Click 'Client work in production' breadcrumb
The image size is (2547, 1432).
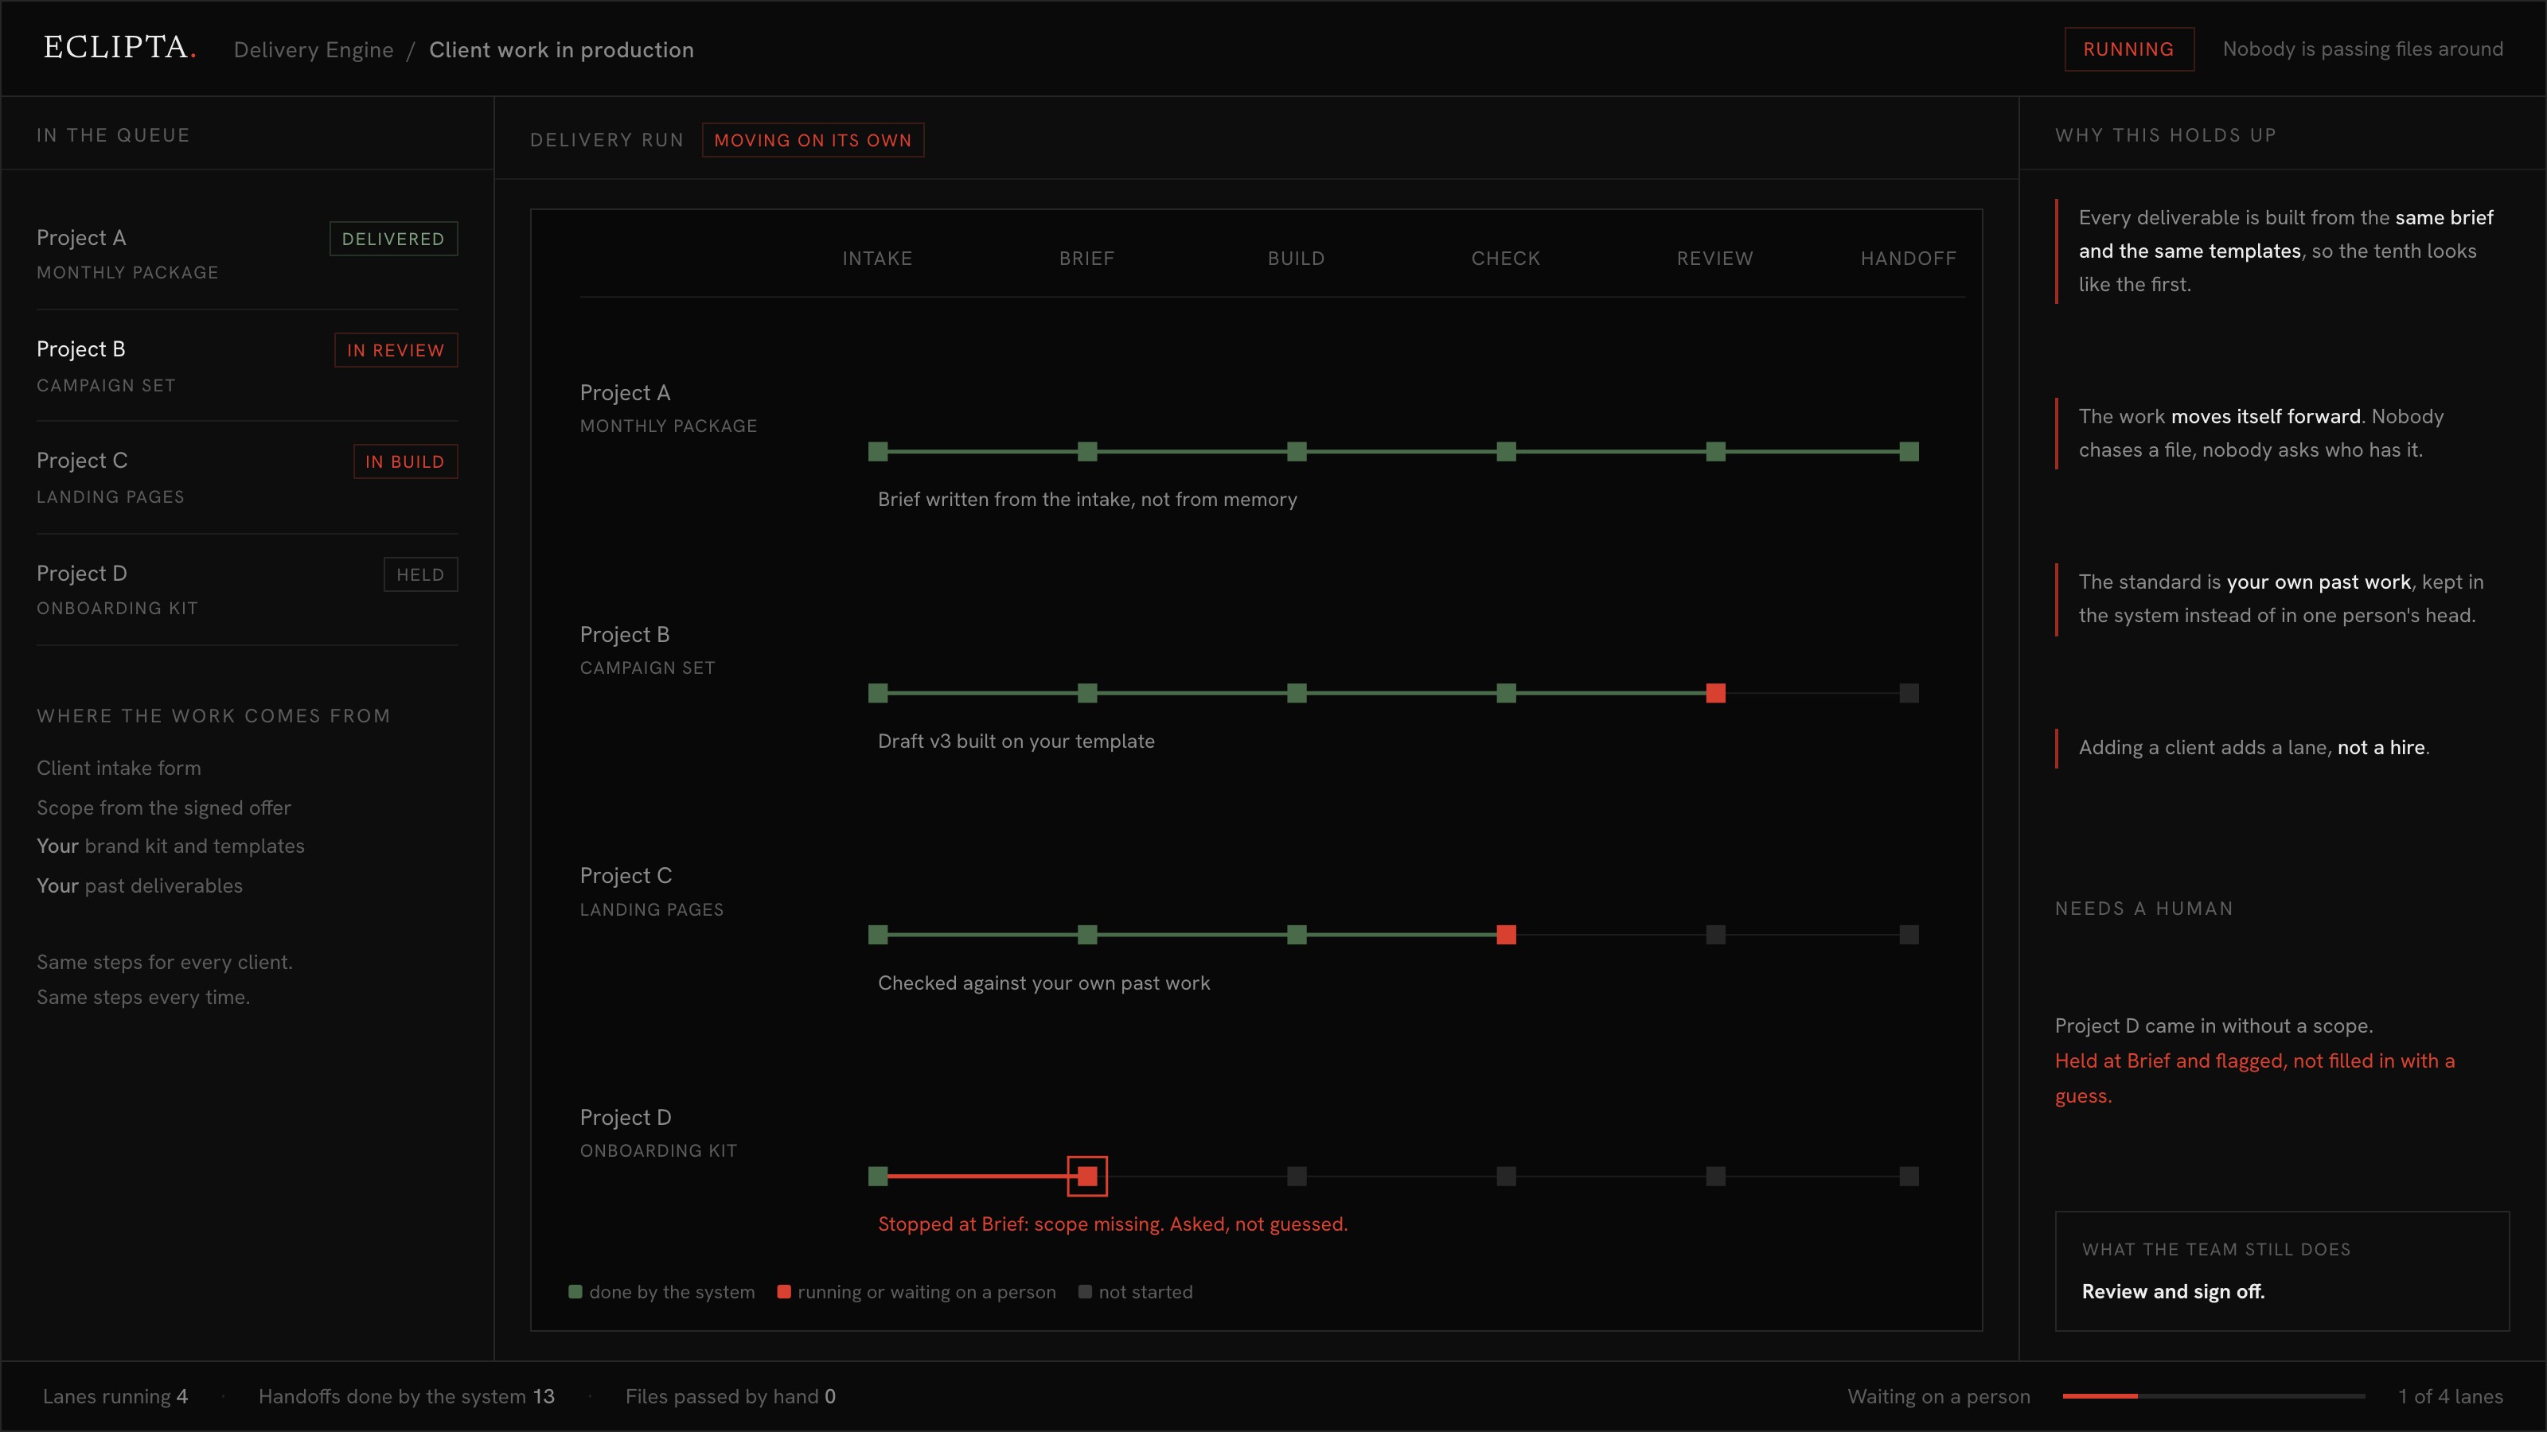(x=560, y=49)
